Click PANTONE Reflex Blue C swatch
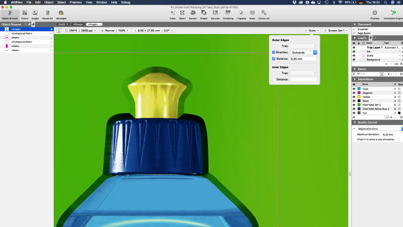The width and height of the screenshot is (403, 227). (x=359, y=109)
